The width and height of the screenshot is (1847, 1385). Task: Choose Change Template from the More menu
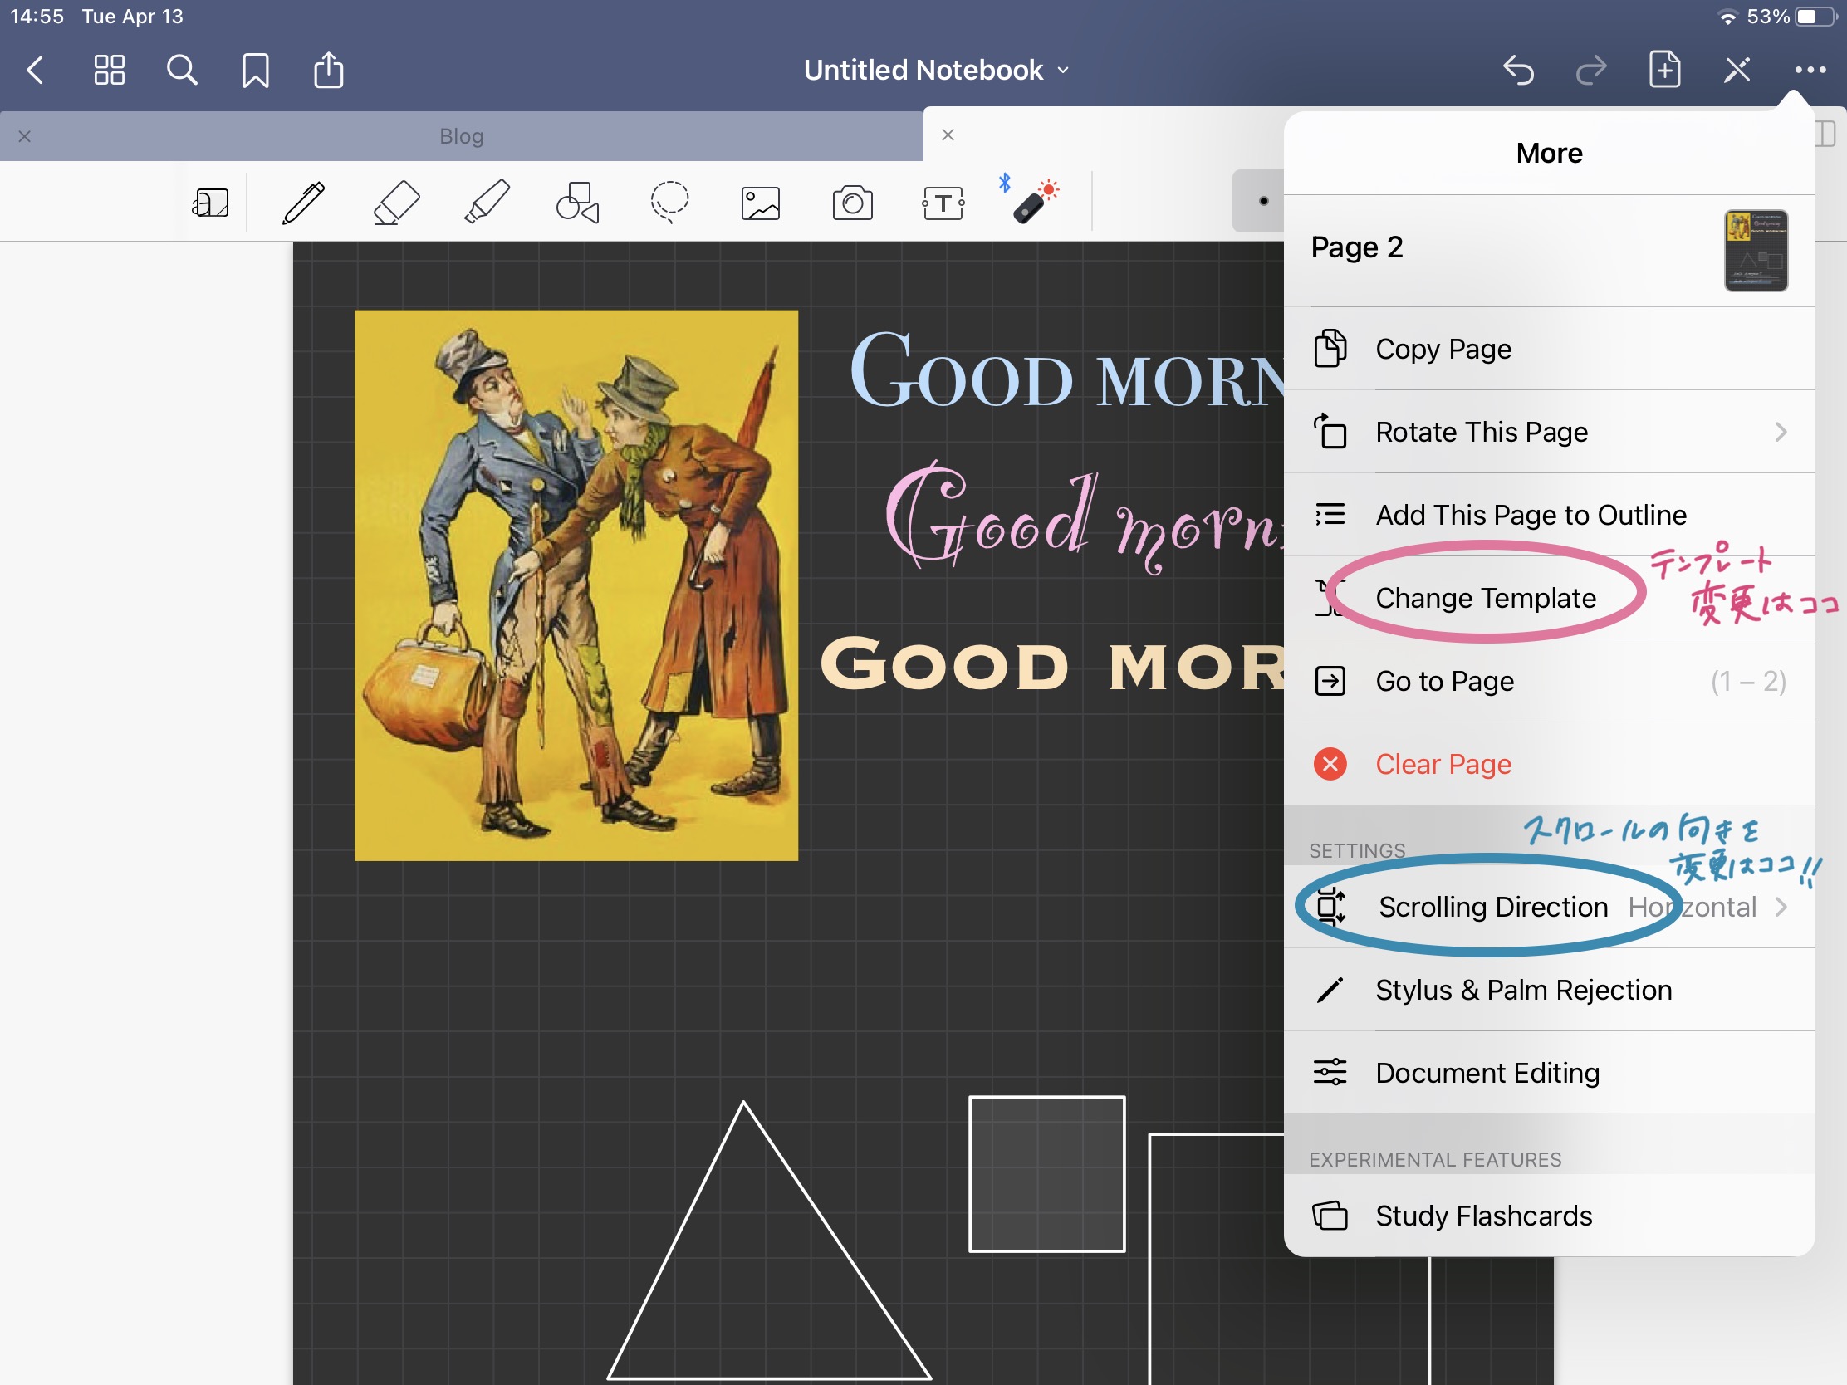coord(1486,598)
